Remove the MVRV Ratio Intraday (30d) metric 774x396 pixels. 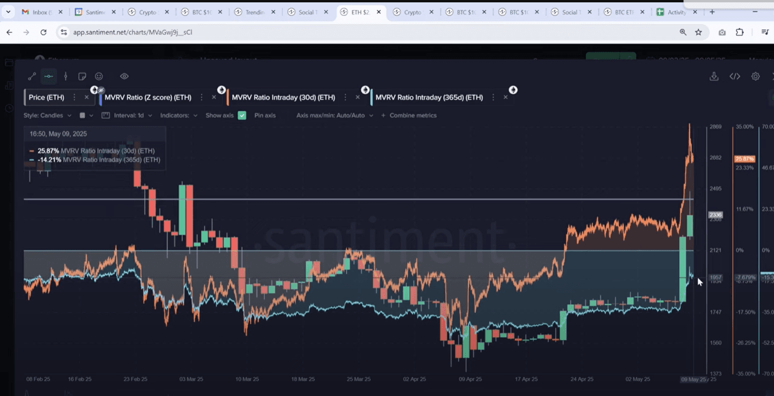click(x=358, y=97)
